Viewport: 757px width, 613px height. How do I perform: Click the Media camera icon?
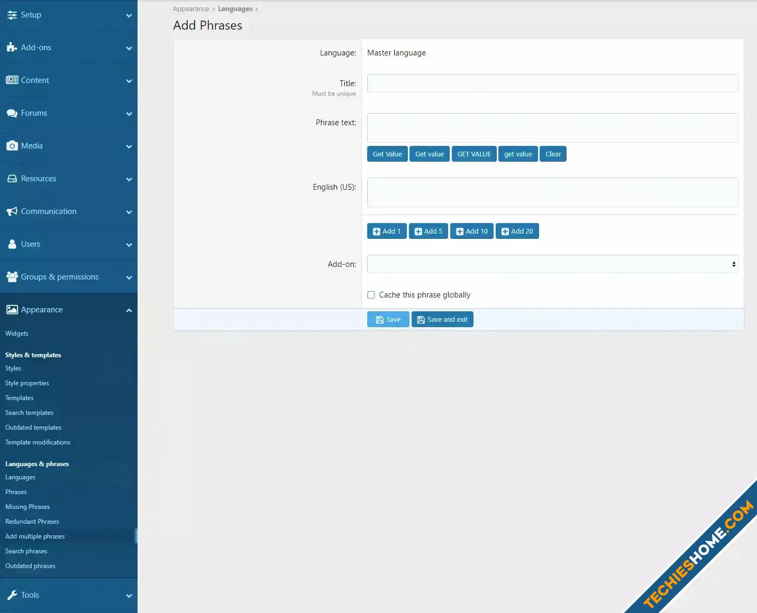click(12, 146)
